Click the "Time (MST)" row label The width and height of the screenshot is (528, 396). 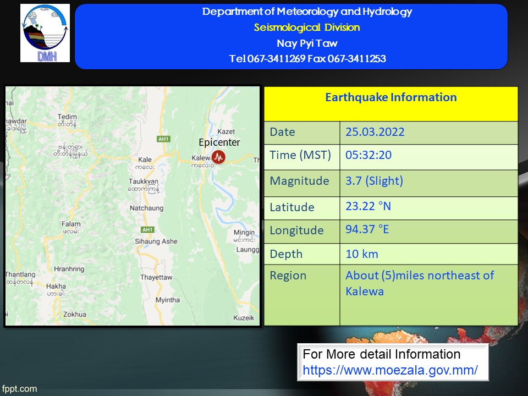(x=300, y=155)
